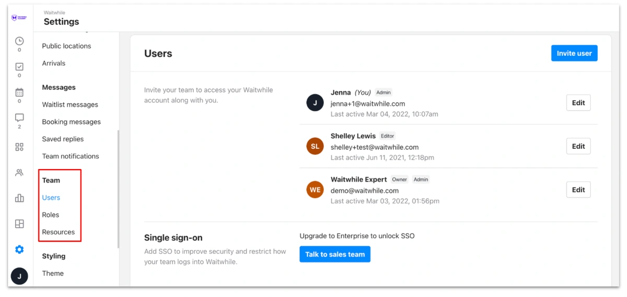Click the Single sign-on heading
This screenshot has width=627, height=297.
click(173, 237)
